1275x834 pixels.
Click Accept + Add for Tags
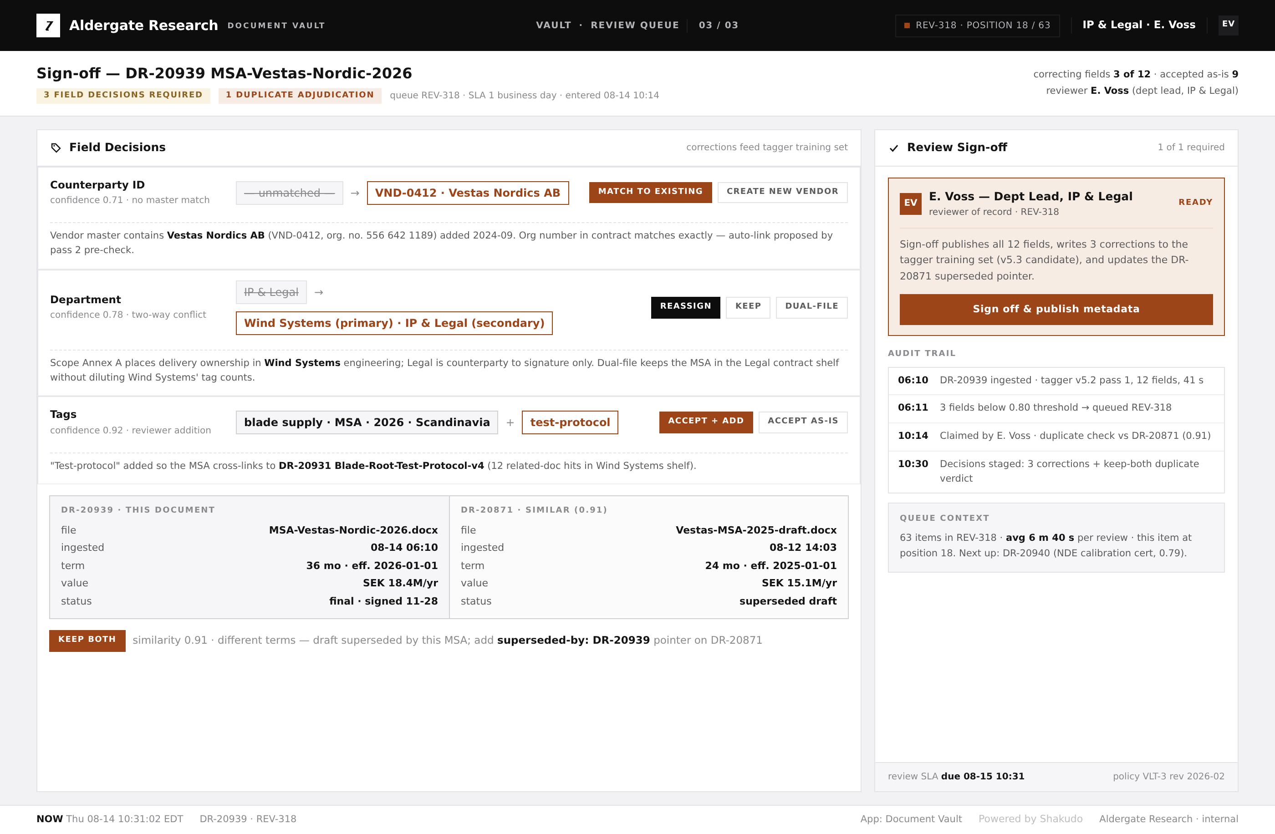pyautogui.click(x=705, y=422)
